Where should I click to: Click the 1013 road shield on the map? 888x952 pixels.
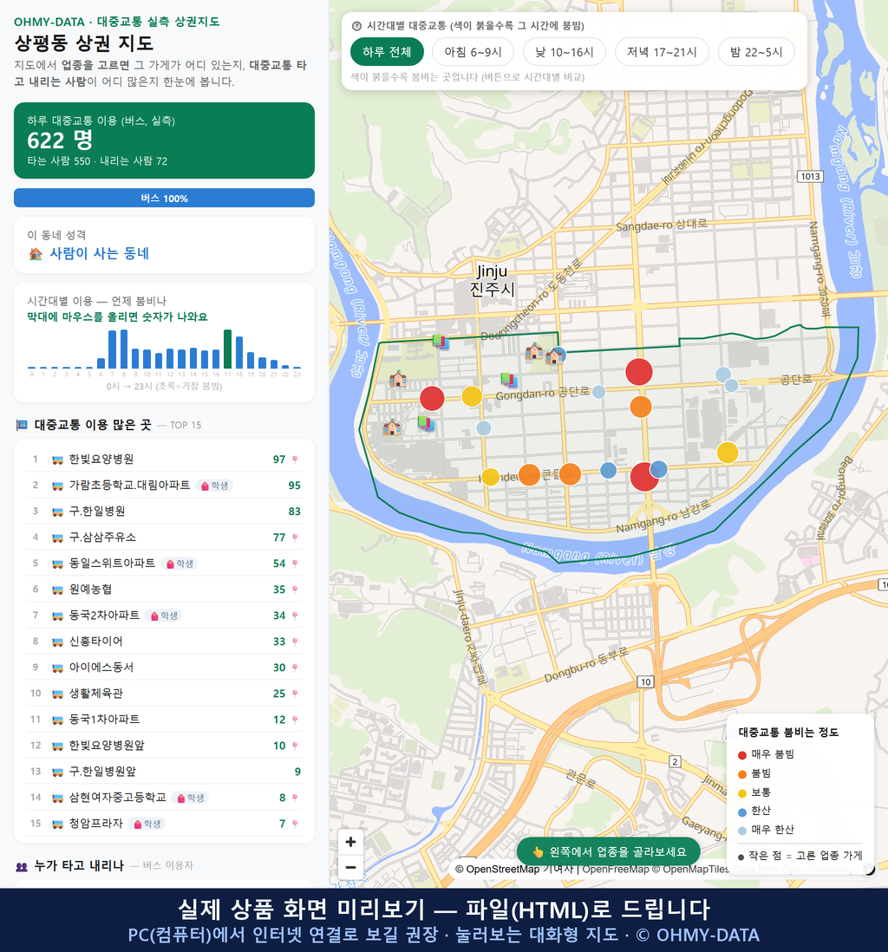(x=810, y=177)
